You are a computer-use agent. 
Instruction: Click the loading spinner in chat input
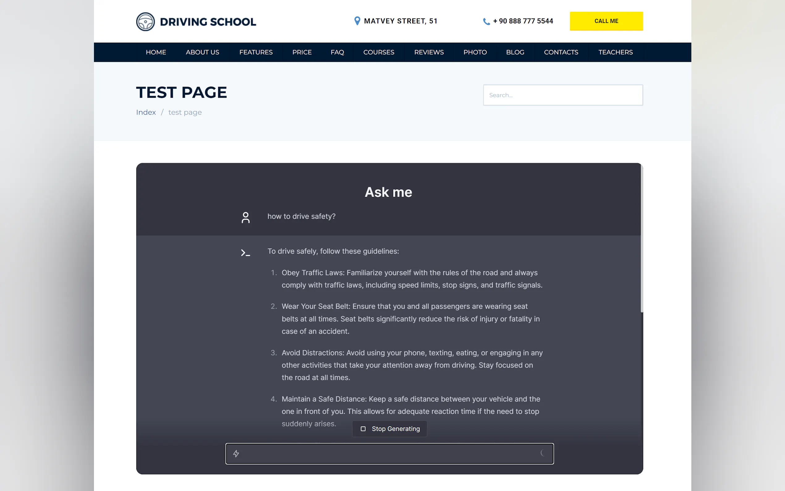click(542, 453)
